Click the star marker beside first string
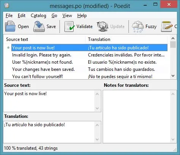180x155 pixels. [8, 47]
